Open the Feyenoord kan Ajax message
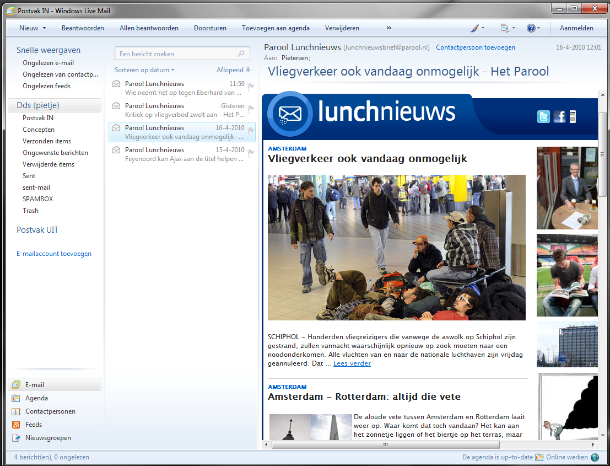The width and height of the screenshot is (610, 466). pyautogui.click(x=182, y=154)
